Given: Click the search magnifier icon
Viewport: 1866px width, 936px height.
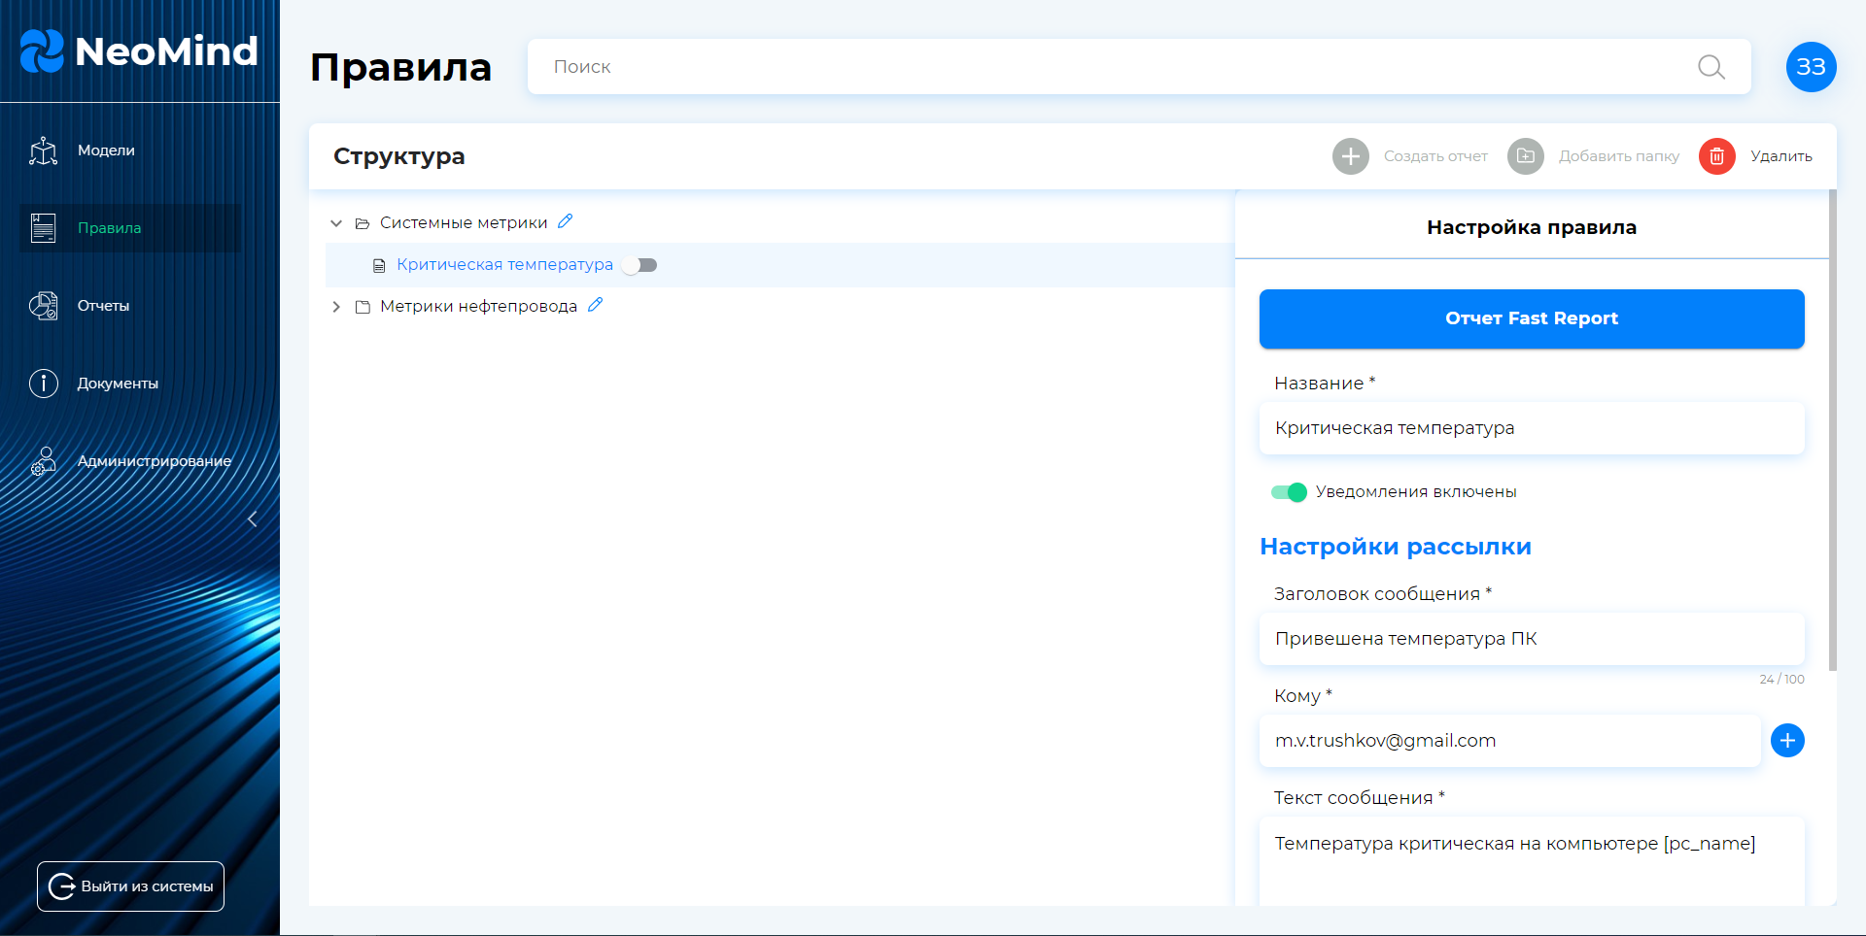Looking at the screenshot, I should [1711, 67].
